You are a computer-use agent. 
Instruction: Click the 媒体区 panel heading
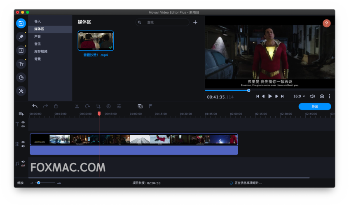coord(84,22)
